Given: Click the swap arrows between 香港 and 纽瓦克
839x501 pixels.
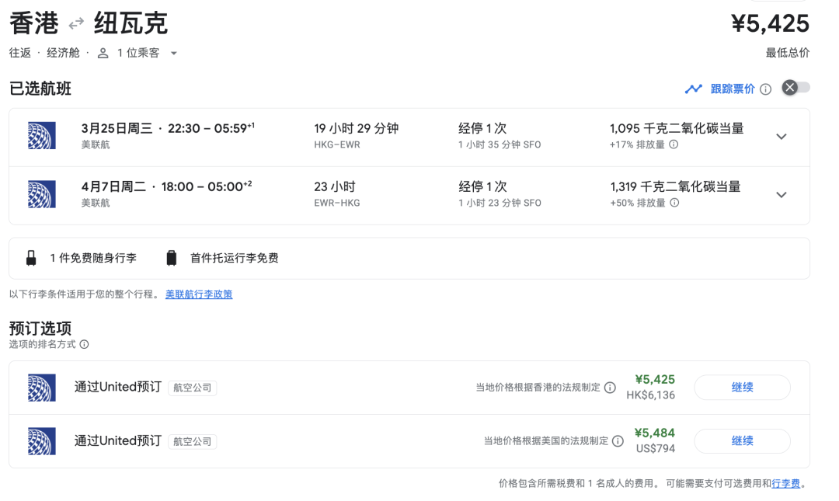Looking at the screenshot, I should point(76,24).
